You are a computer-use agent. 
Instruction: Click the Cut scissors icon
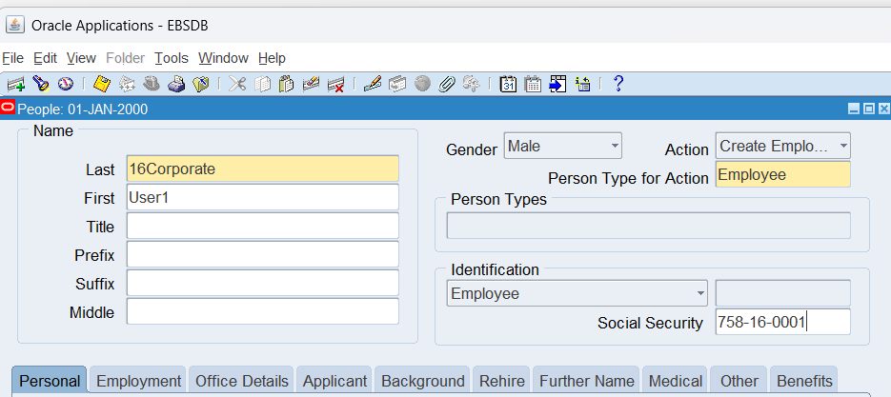pos(237,85)
